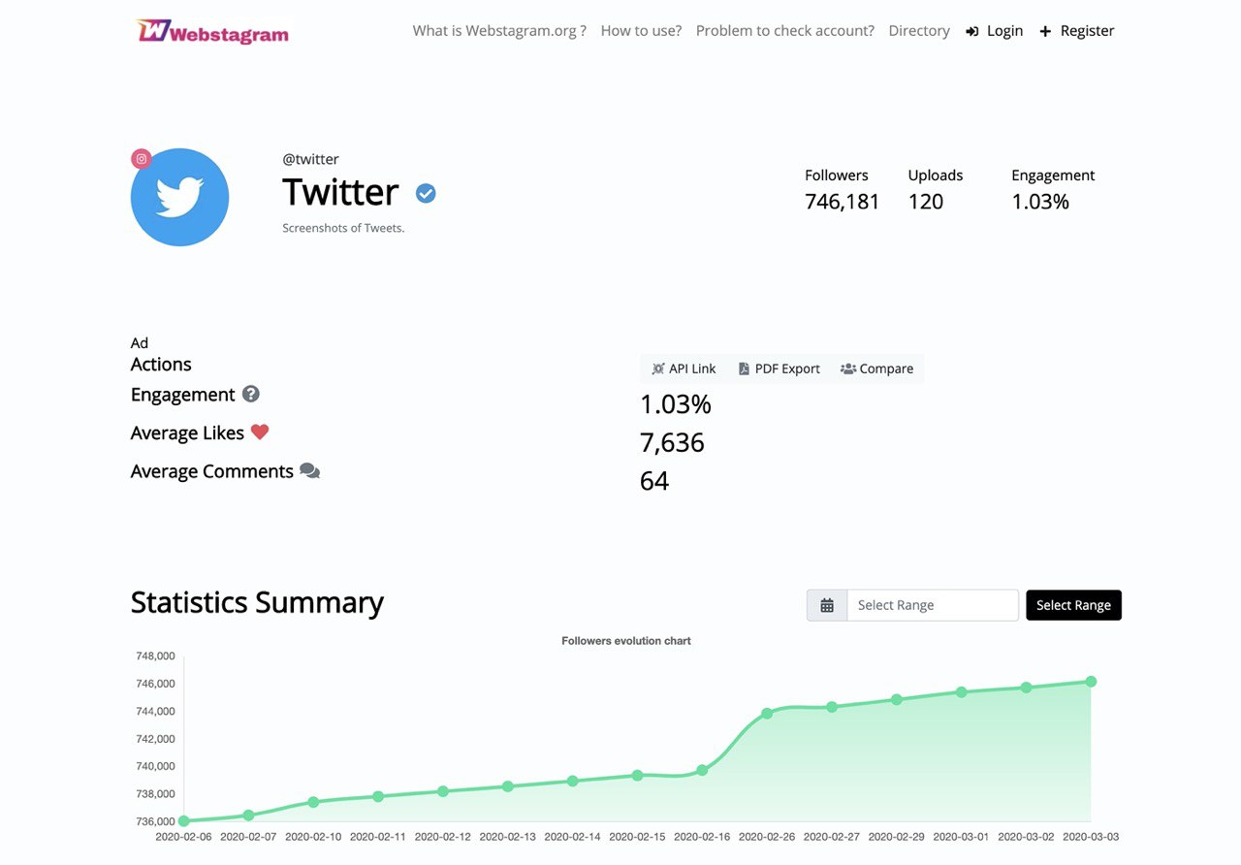Open the Compare accounts option
The width and height of the screenshot is (1241, 865).
coord(876,368)
